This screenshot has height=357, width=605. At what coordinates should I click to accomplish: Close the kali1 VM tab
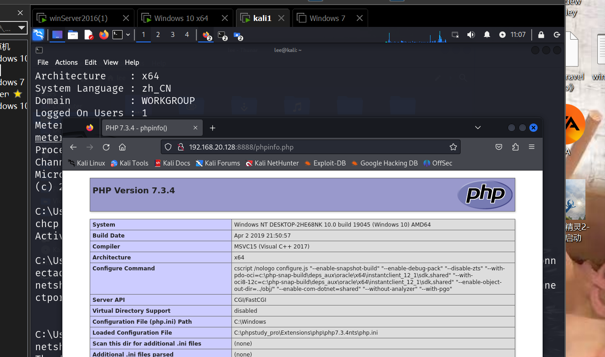282,18
